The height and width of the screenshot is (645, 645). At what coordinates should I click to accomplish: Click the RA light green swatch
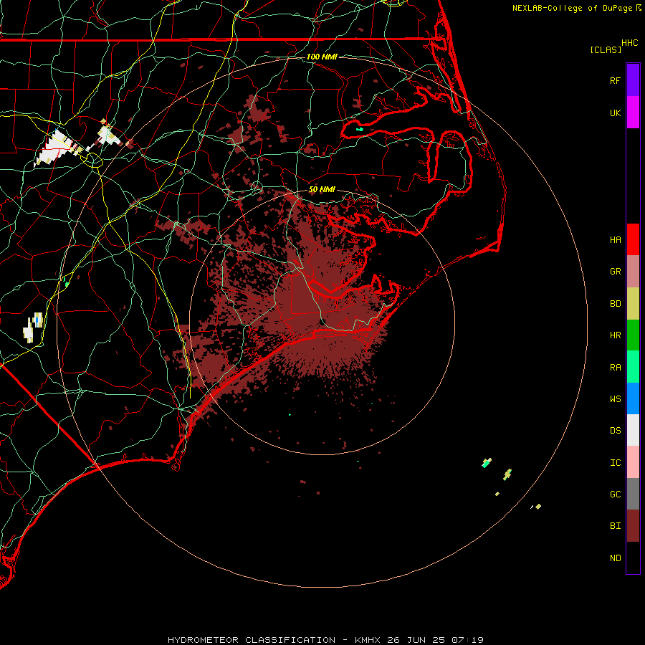coord(633,367)
